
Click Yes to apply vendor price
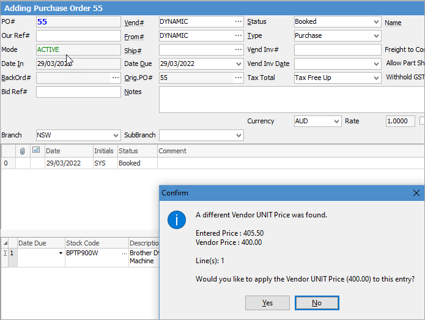(x=267, y=303)
